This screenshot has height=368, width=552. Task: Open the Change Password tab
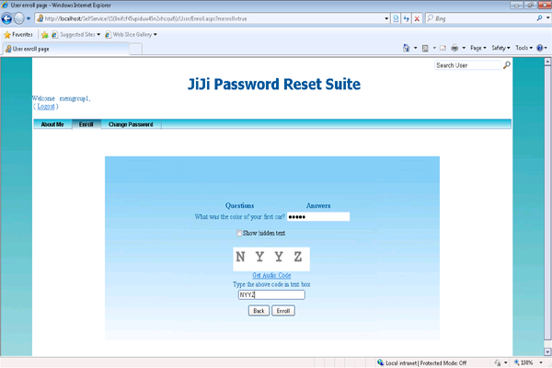131,124
